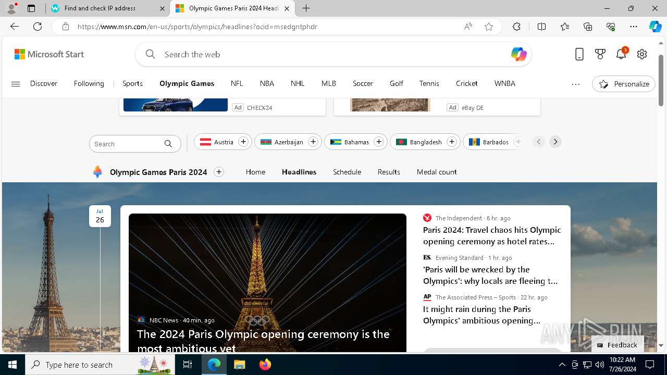Follow Austria with plus button

coord(243,142)
